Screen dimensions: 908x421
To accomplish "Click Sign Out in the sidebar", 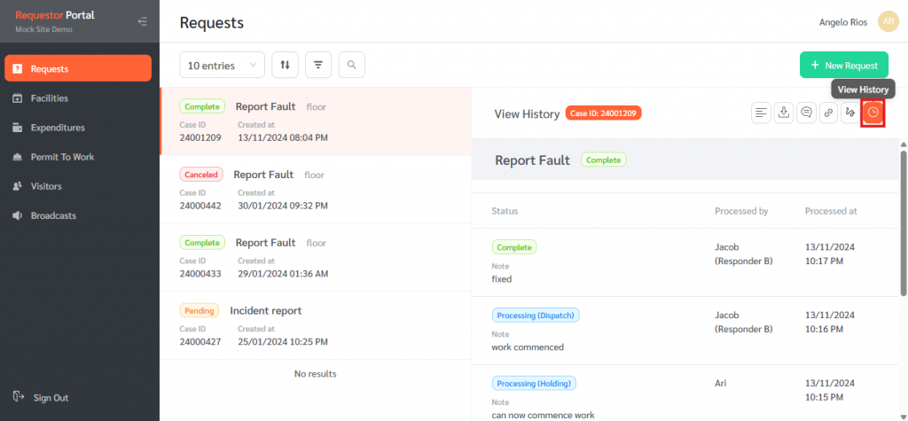I will 50,398.
